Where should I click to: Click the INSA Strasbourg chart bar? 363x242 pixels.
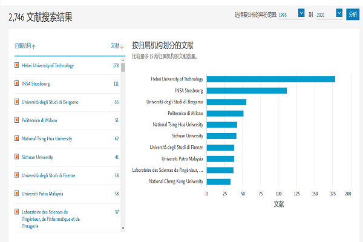(x=247, y=91)
